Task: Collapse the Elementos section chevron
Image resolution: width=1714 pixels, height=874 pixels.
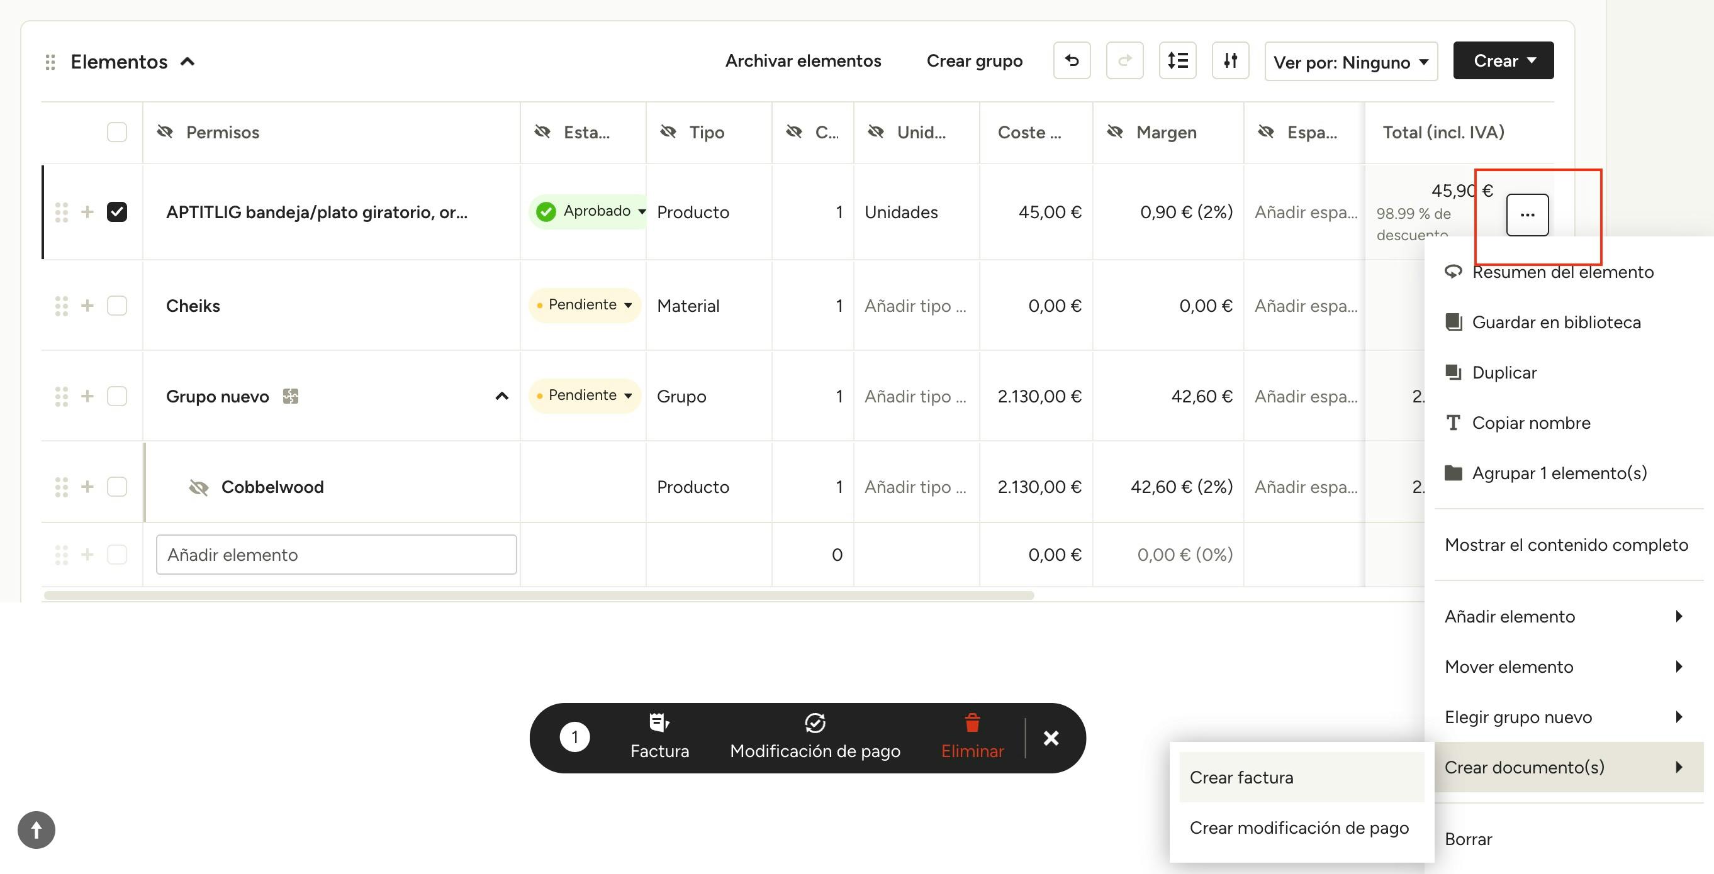Action: coord(188,62)
